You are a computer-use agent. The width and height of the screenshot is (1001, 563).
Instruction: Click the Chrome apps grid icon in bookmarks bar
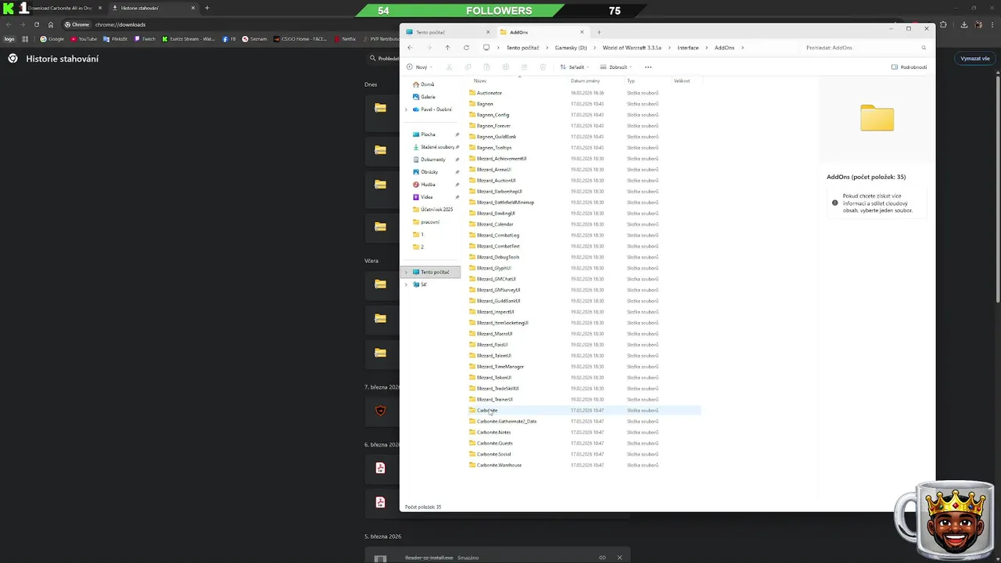(25, 38)
